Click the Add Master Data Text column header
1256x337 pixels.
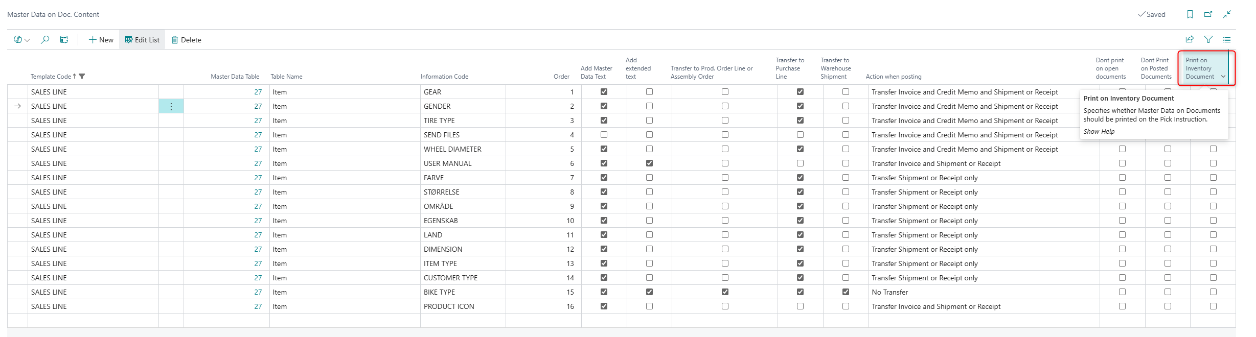point(597,73)
